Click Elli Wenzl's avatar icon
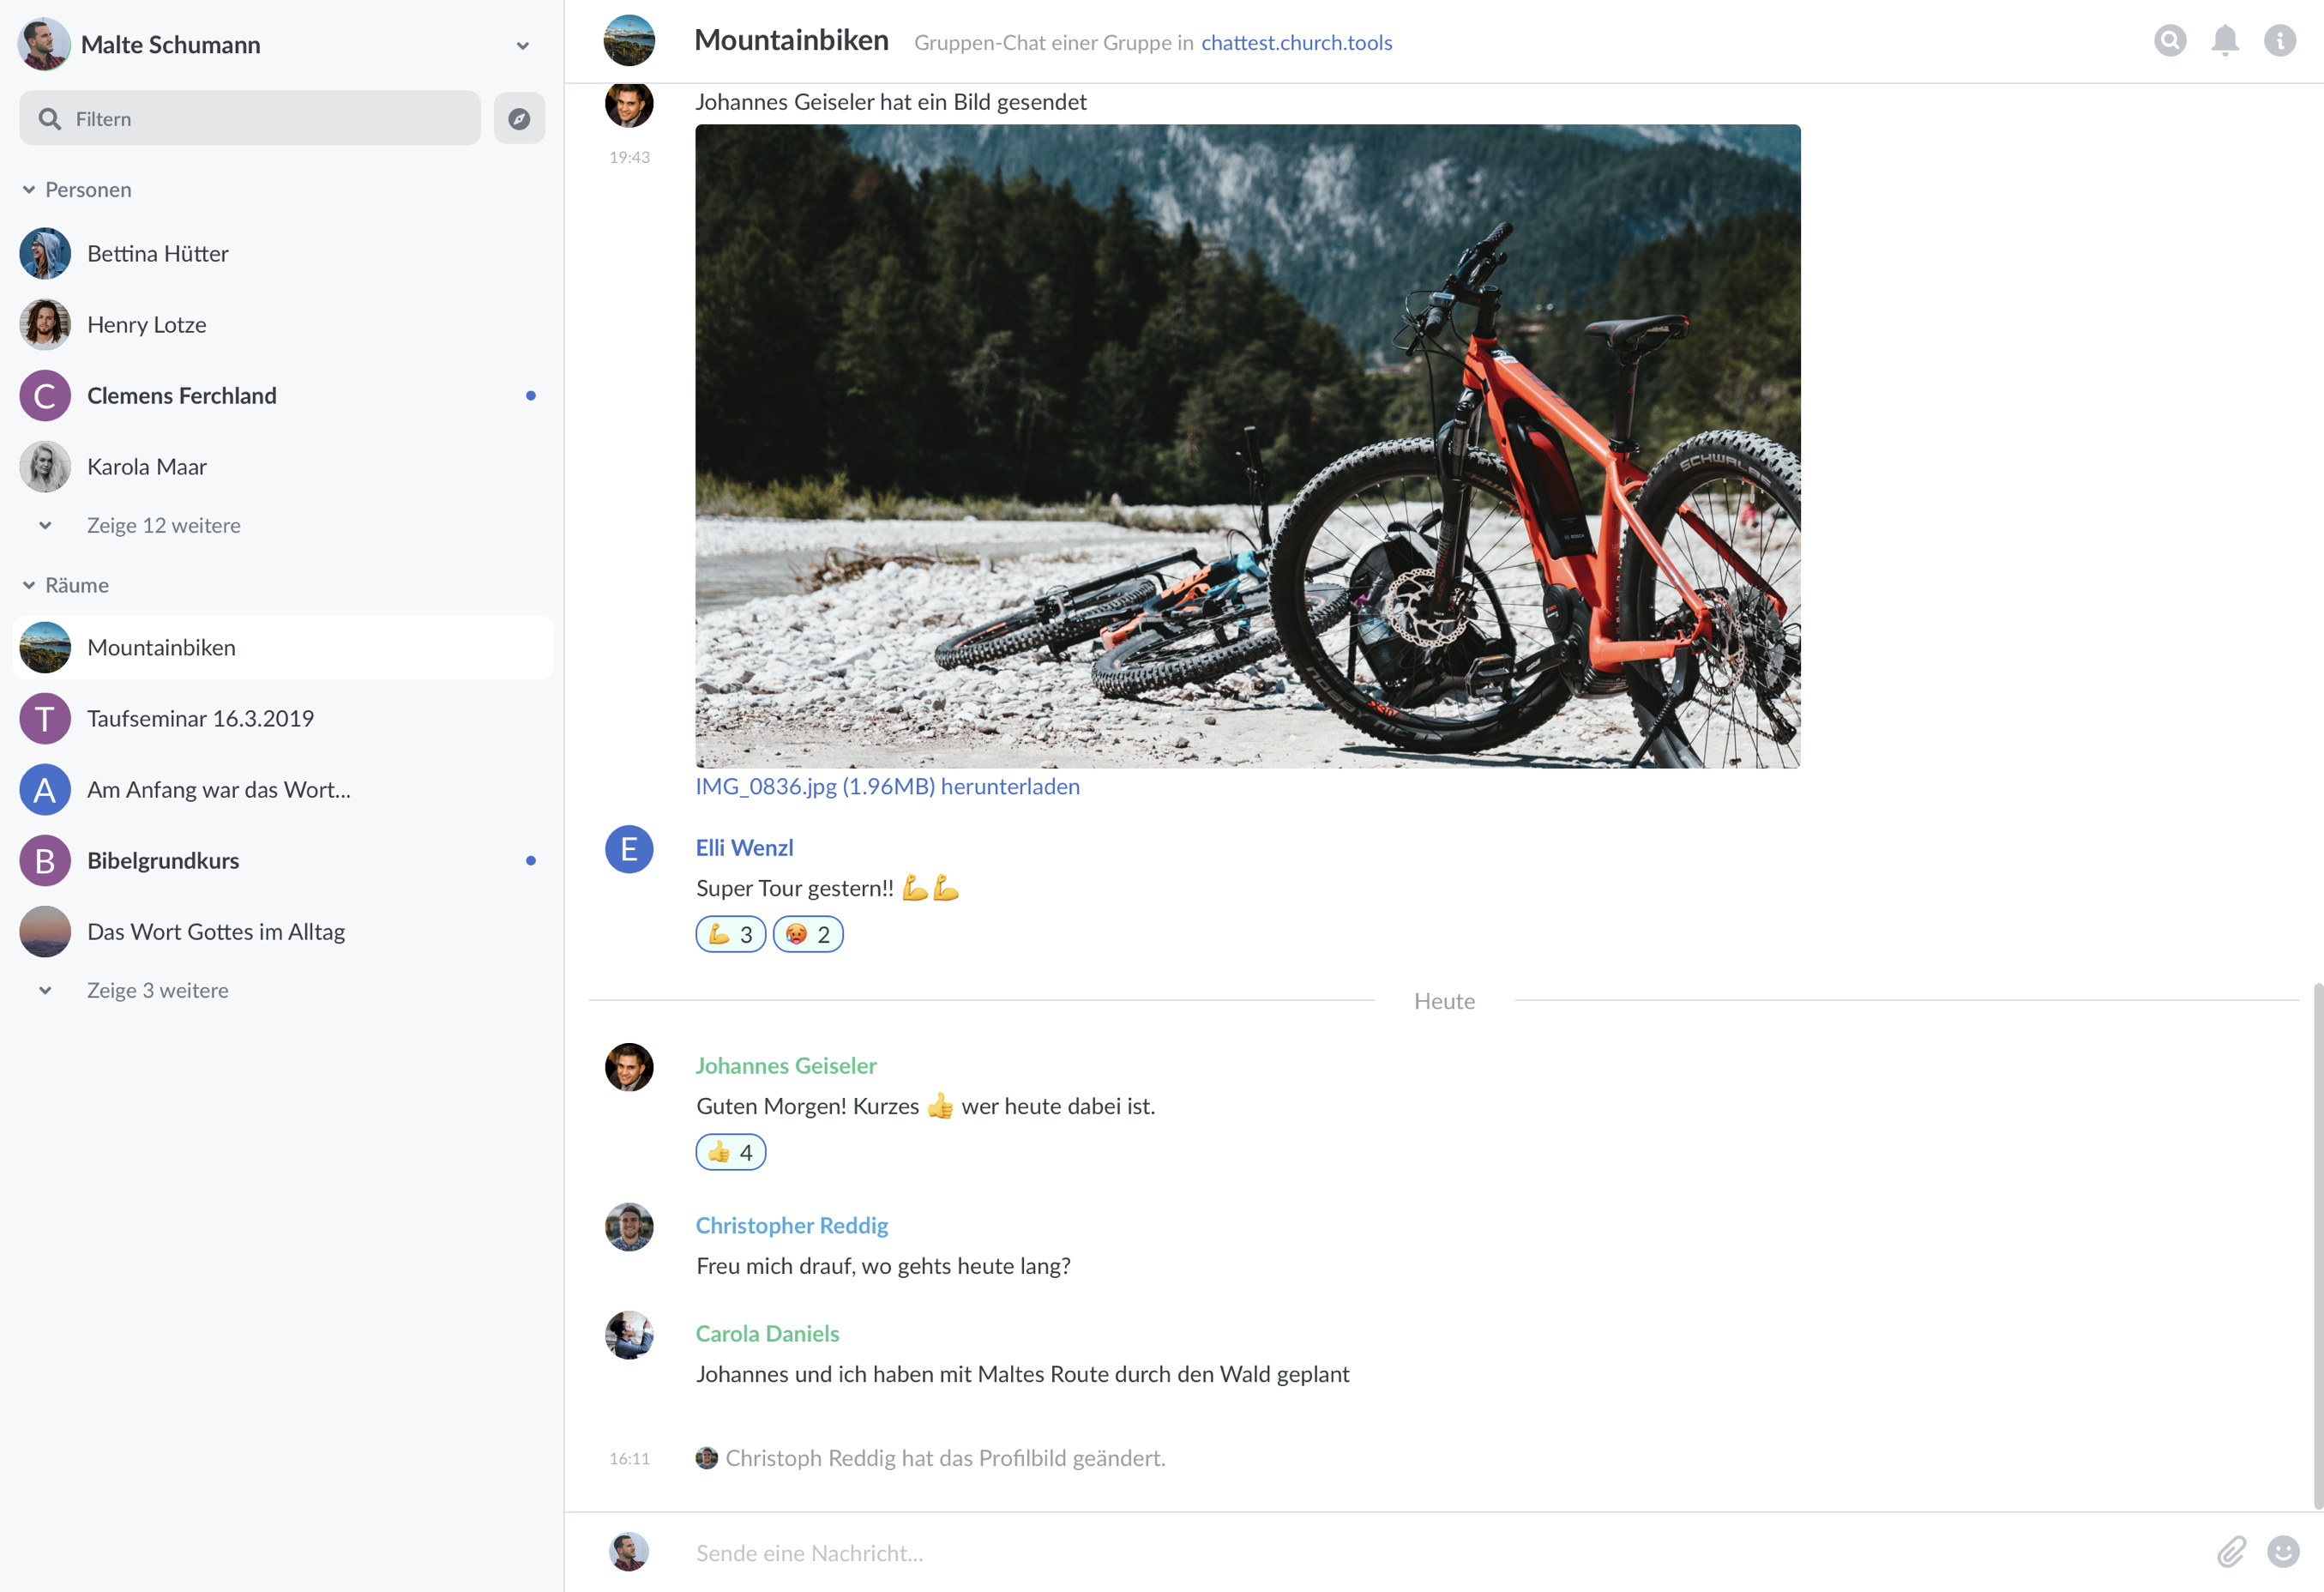The height and width of the screenshot is (1592, 2324). (x=629, y=849)
